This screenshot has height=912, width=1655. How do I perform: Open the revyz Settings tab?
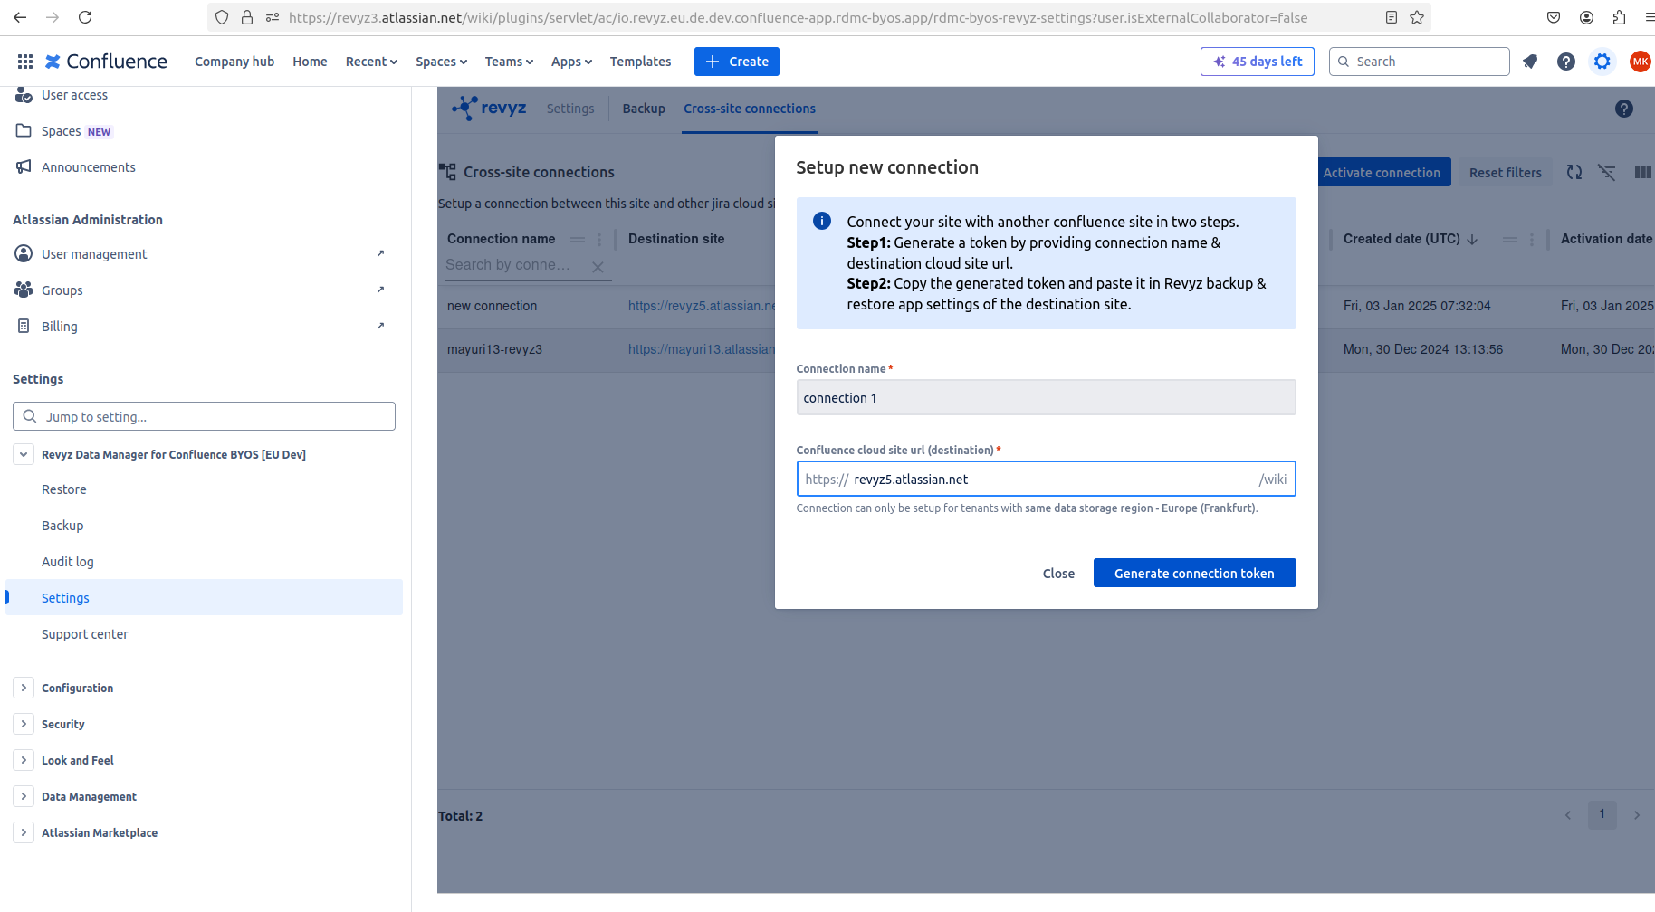click(570, 109)
